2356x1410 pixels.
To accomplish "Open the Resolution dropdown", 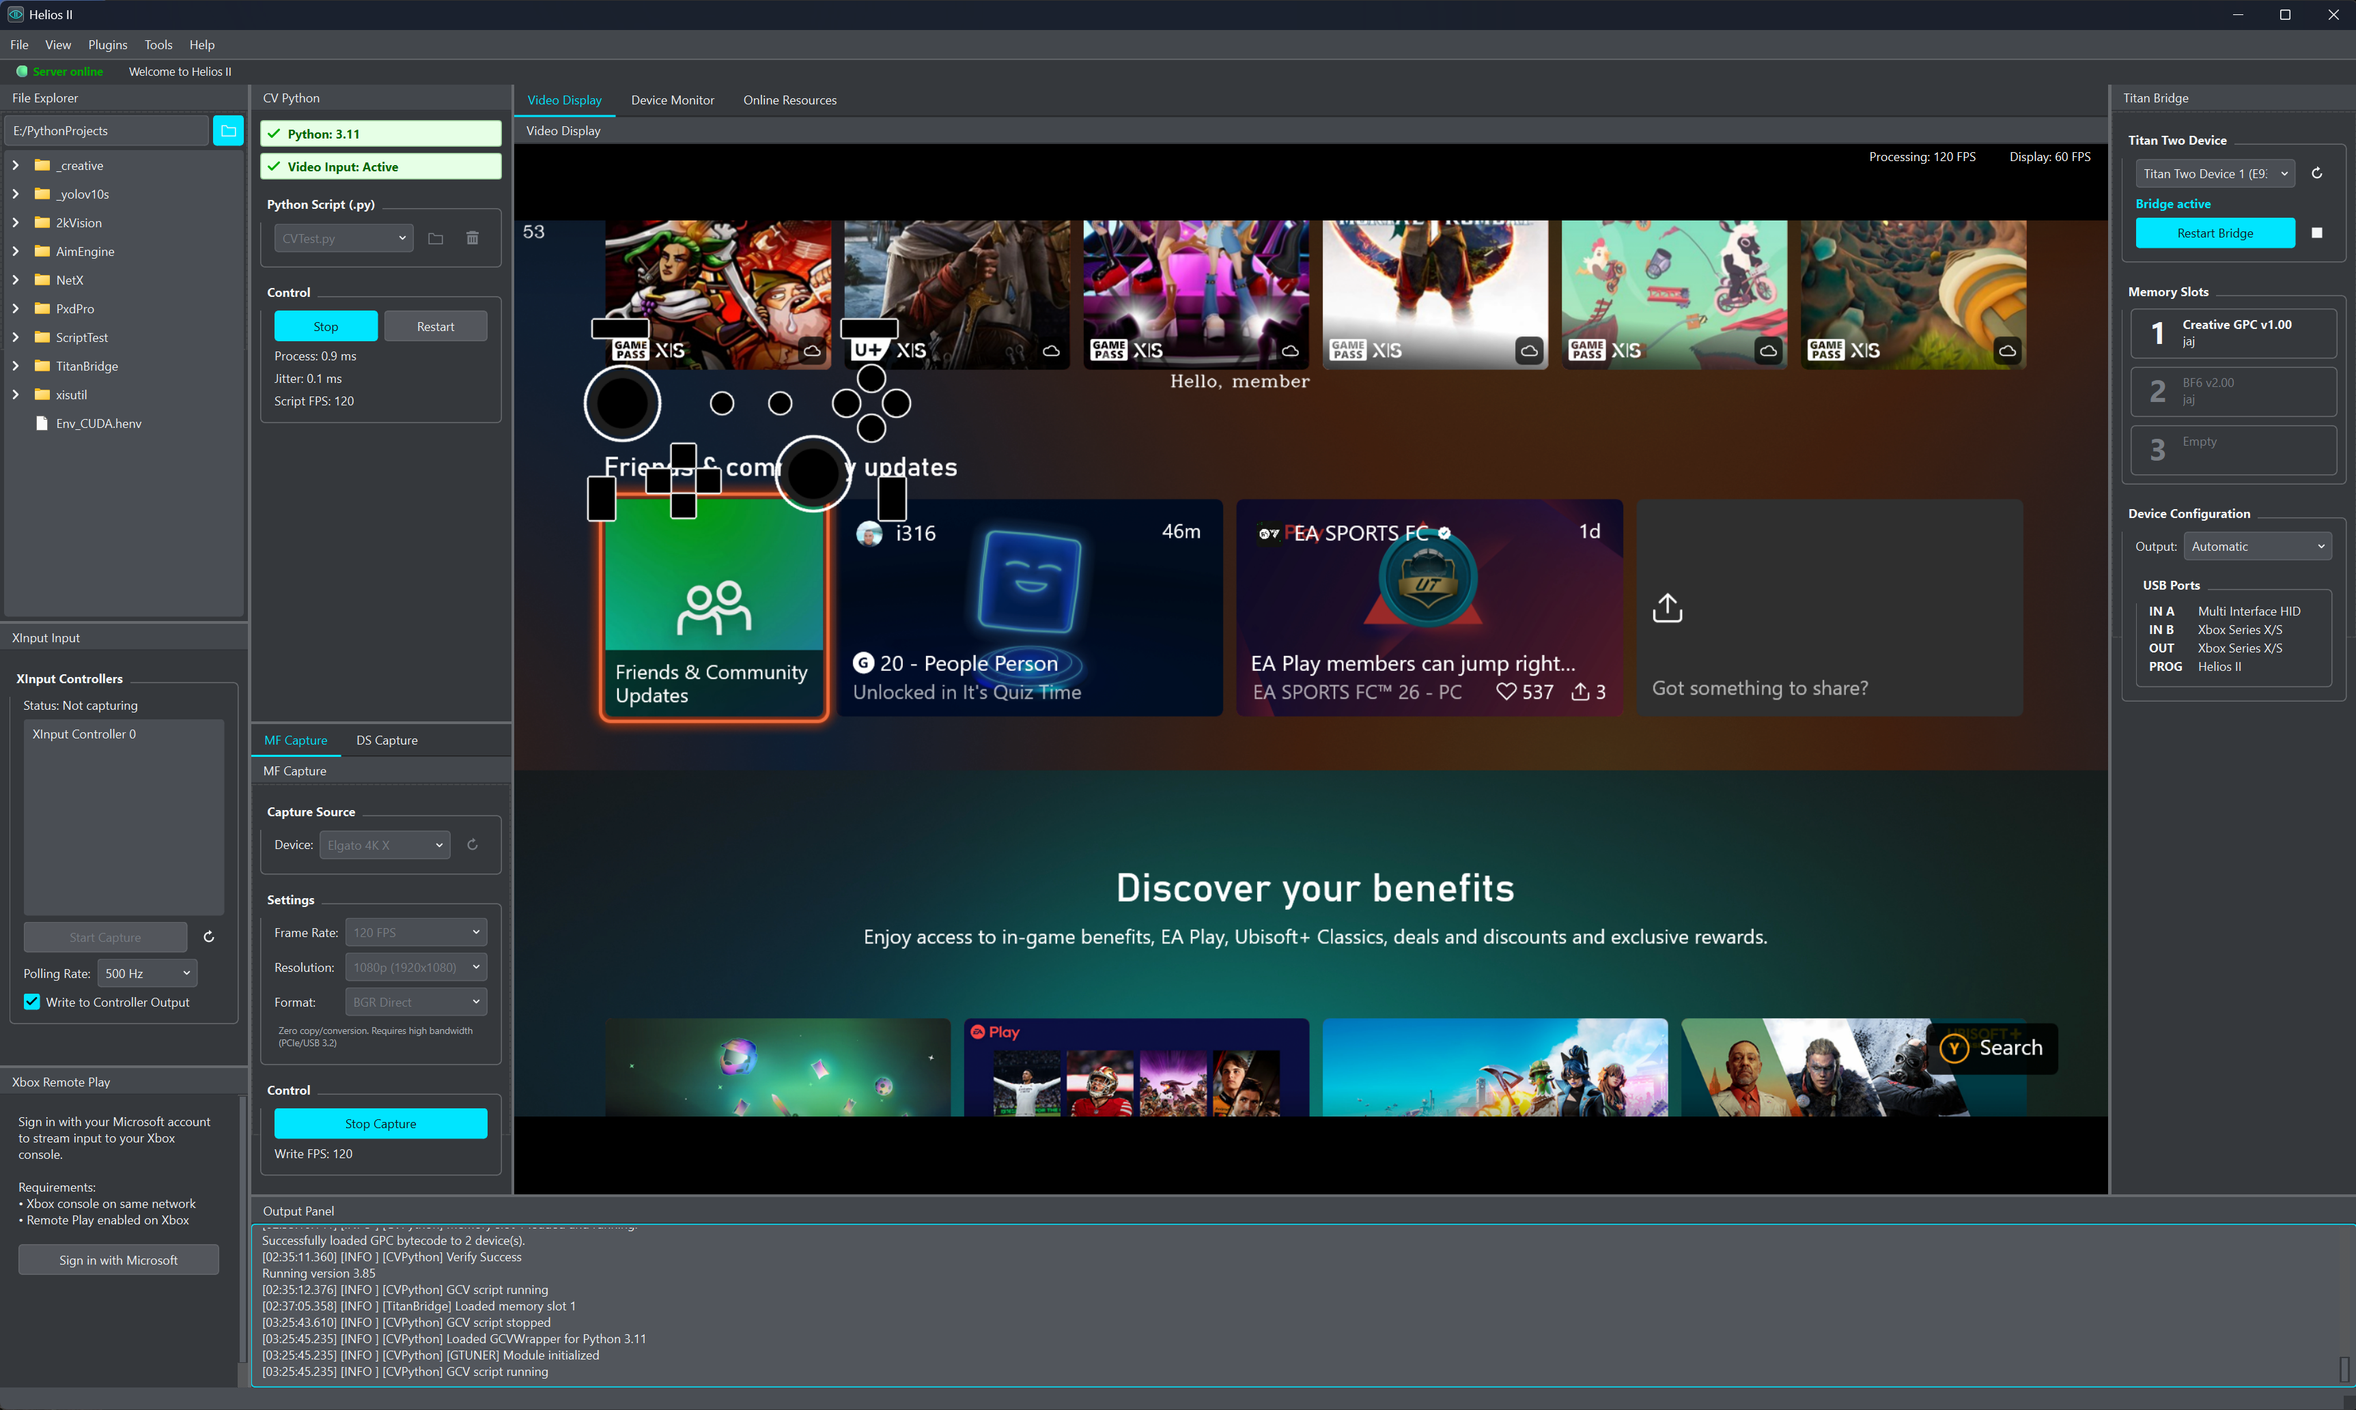I will (415, 967).
